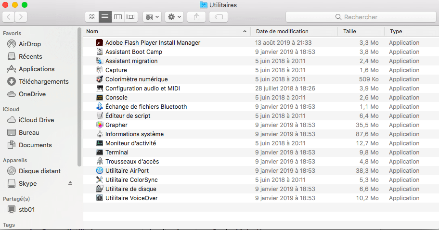The width and height of the screenshot is (439, 230).
Task: Open Documents in the sidebar
Action: [29, 145]
